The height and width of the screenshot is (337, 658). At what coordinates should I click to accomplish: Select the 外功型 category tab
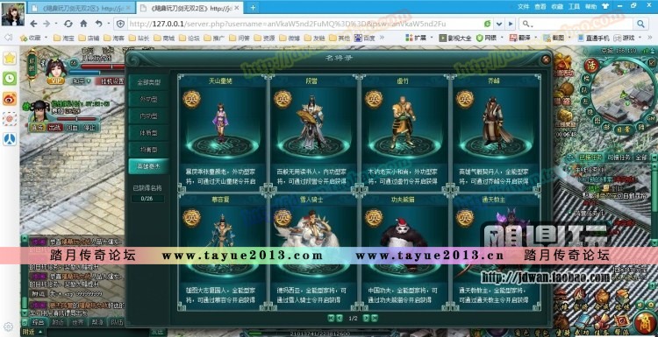click(148, 98)
